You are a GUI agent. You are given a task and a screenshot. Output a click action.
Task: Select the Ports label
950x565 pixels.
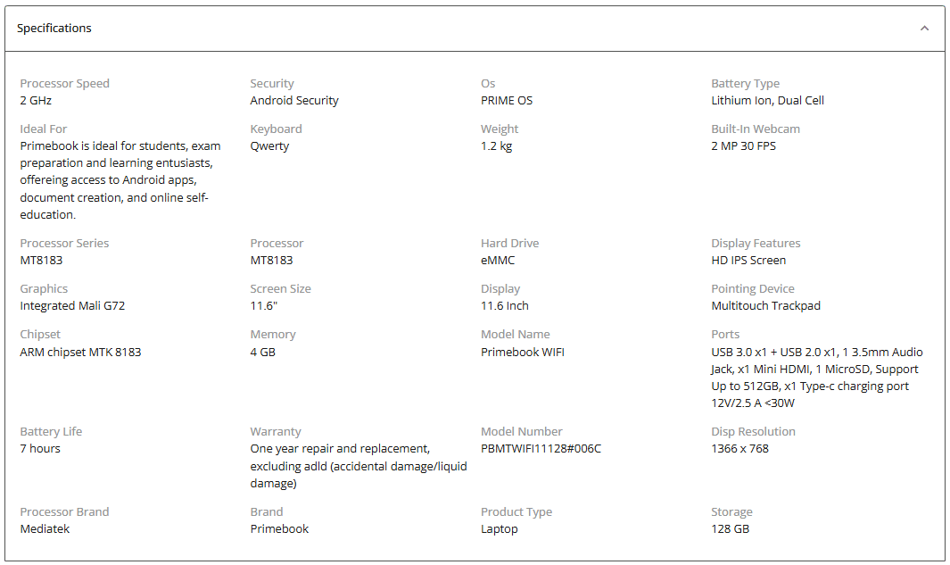point(725,335)
